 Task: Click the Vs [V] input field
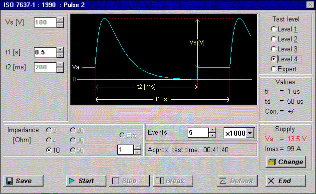point(45,22)
